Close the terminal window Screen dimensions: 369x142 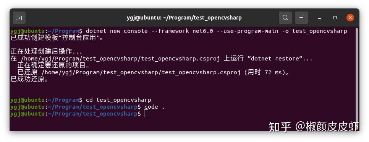[x=350, y=18]
